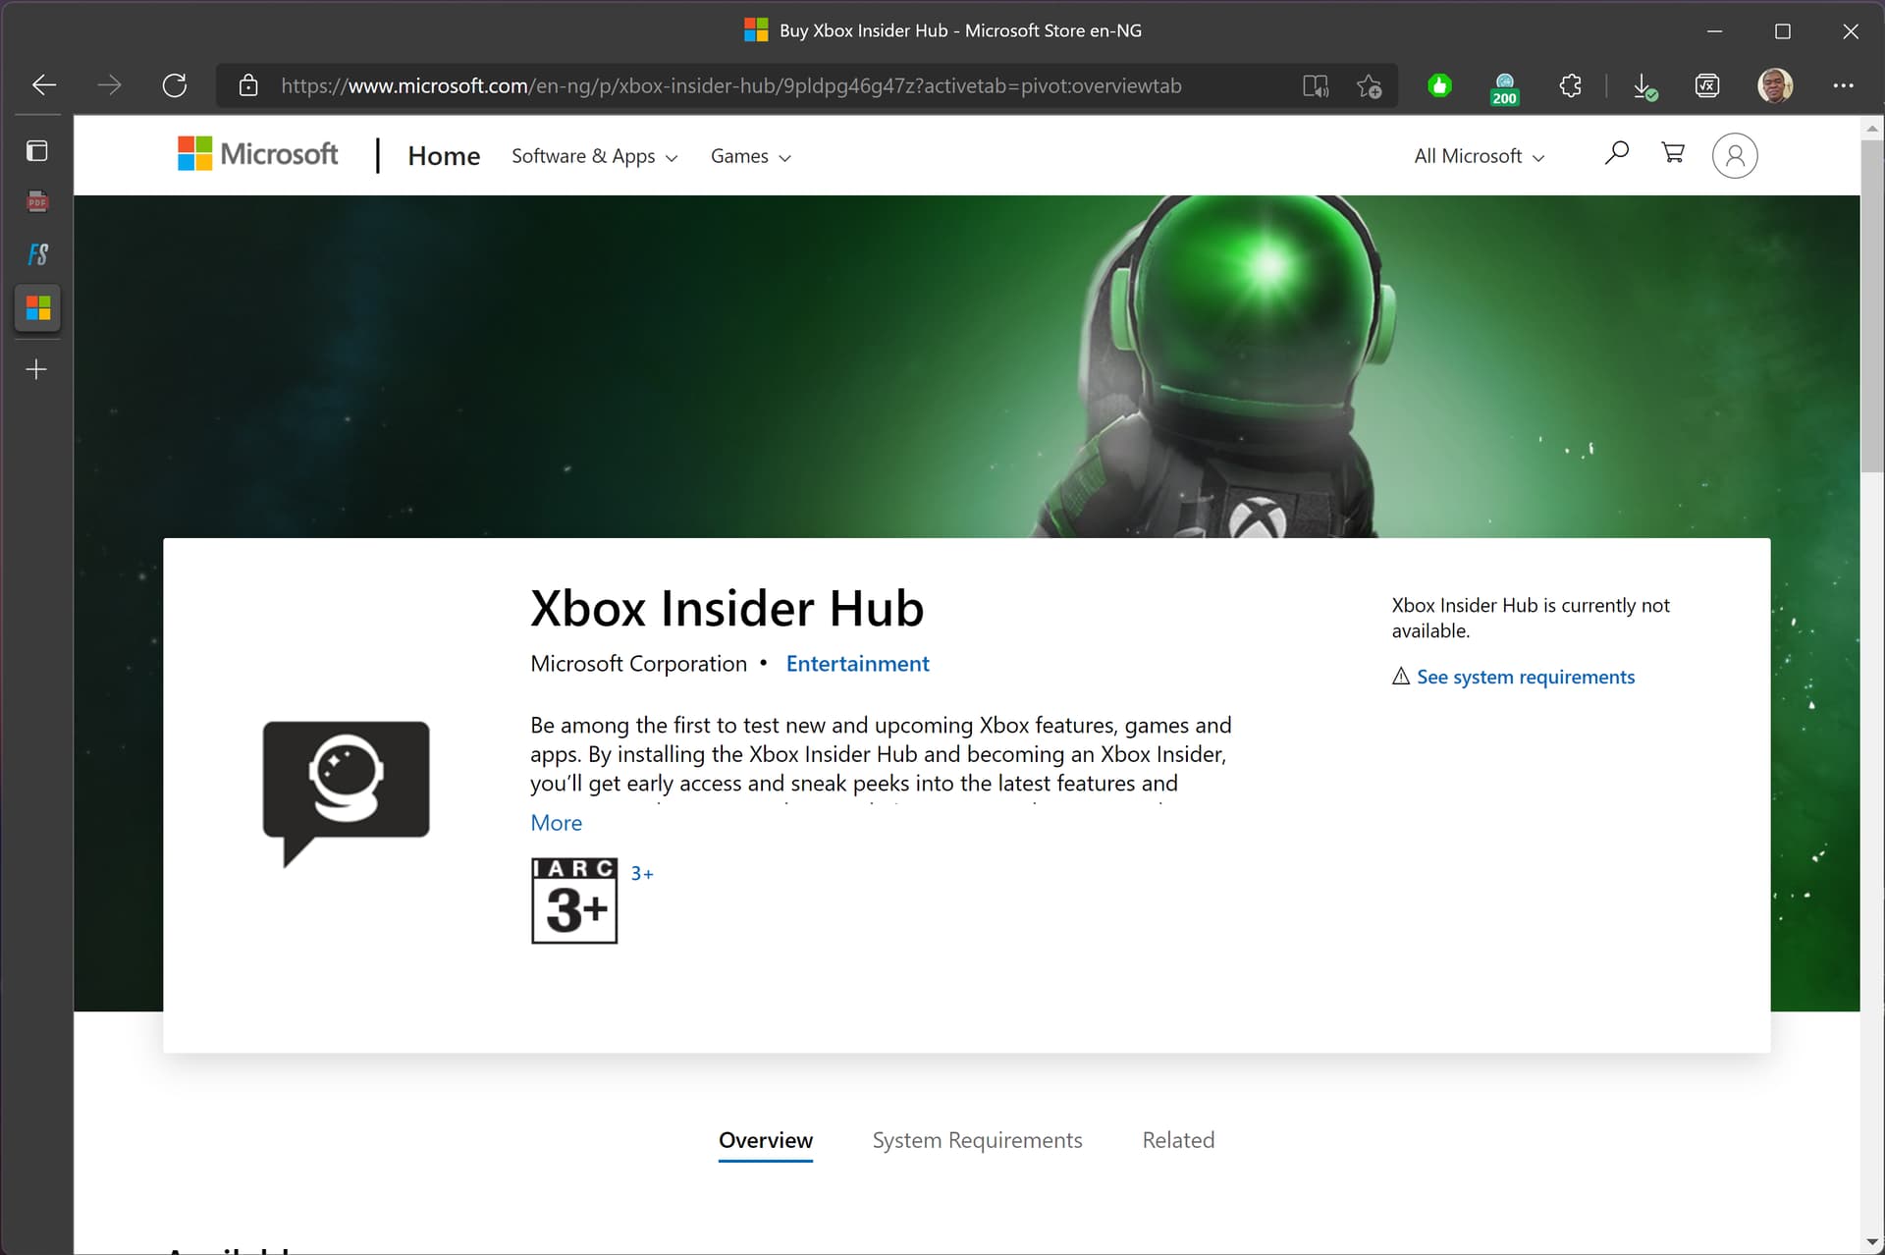The width and height of the screenshot is (1885, 1255).
Task: Open browser settings and more menu
Action: tap(1843, 85)
